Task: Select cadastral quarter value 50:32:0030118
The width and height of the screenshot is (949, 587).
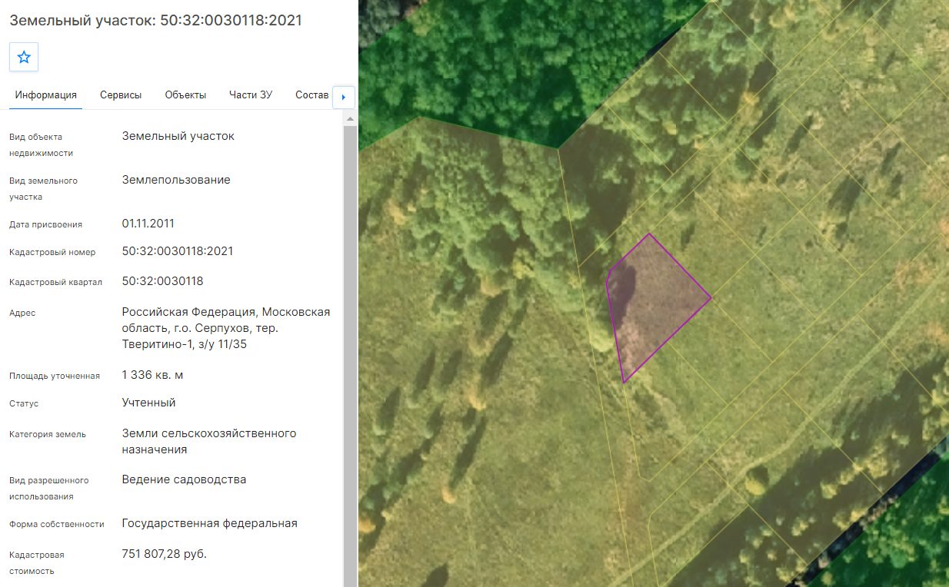Action: (163, 281)
